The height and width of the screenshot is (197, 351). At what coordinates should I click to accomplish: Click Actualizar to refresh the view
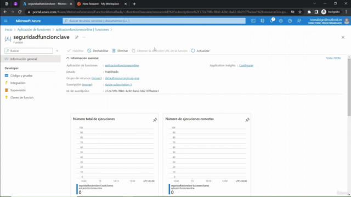pyautogui.click(x=200, y=51)
